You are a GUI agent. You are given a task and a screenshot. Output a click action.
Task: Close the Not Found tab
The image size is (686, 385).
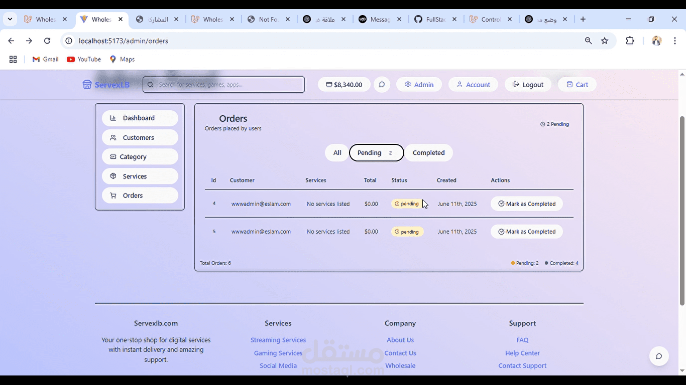[x=288, y=19]
